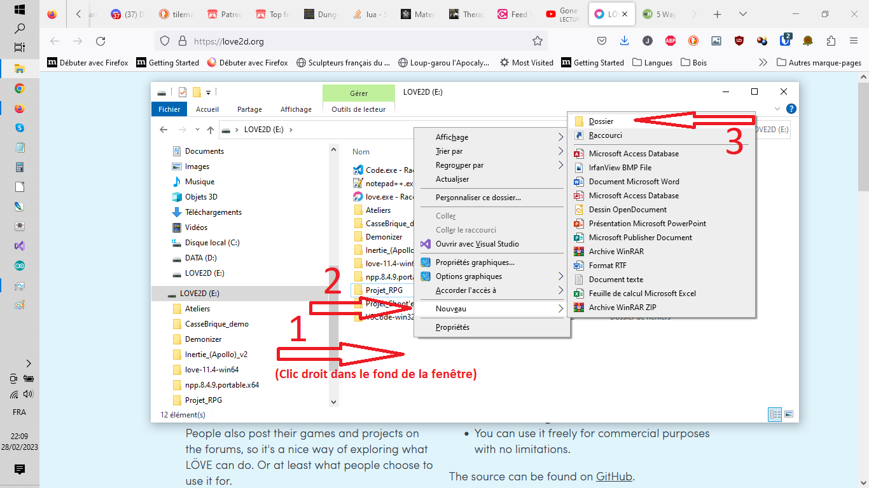Open Outils de lecteur tab
Viewport: 869px width, 488px height.
coord(359,109)
